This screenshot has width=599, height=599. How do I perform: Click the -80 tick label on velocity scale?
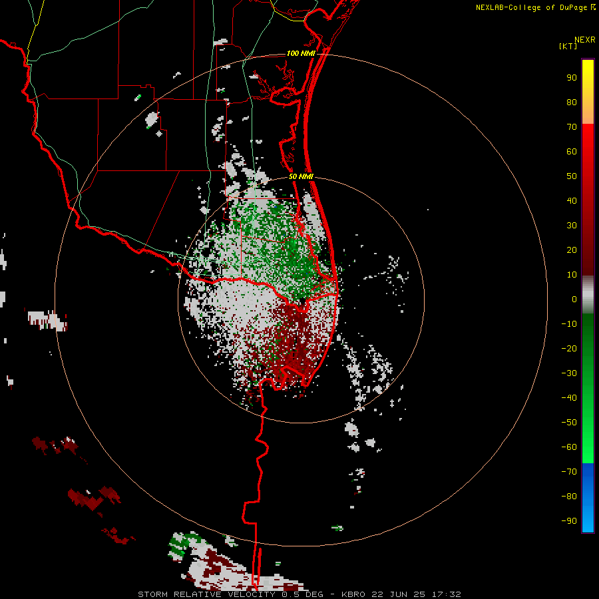pyautogui.click(x=569, y=497)
